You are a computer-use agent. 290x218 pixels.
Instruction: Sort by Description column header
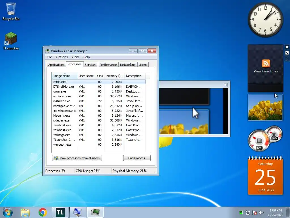point(135,76)
